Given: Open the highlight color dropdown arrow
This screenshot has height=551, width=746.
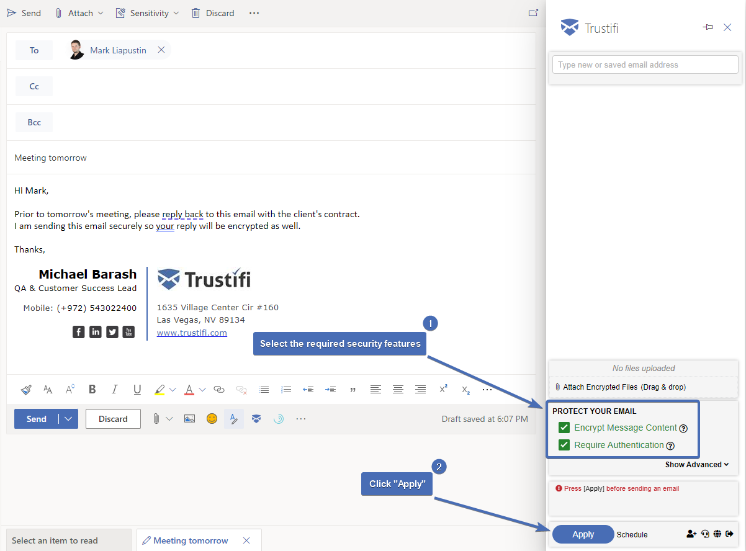Looking at the screenshot, I should point(173,390).
